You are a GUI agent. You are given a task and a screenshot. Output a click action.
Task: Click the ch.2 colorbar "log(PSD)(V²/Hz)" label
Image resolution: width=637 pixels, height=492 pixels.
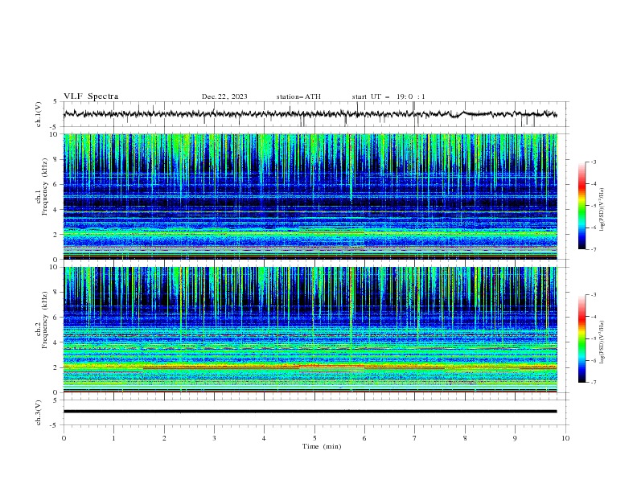[602, 342]
